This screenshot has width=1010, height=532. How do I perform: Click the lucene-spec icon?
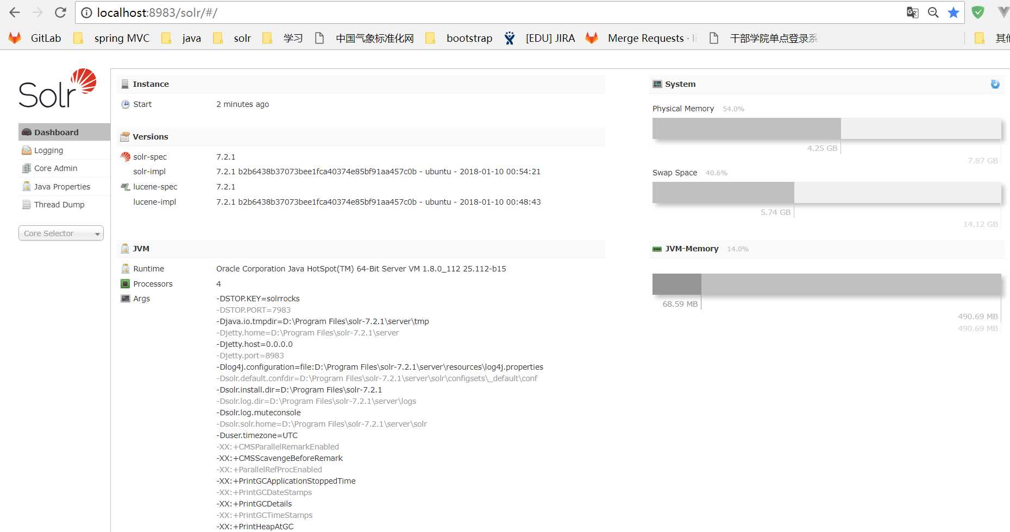click(x=126, y=187)
